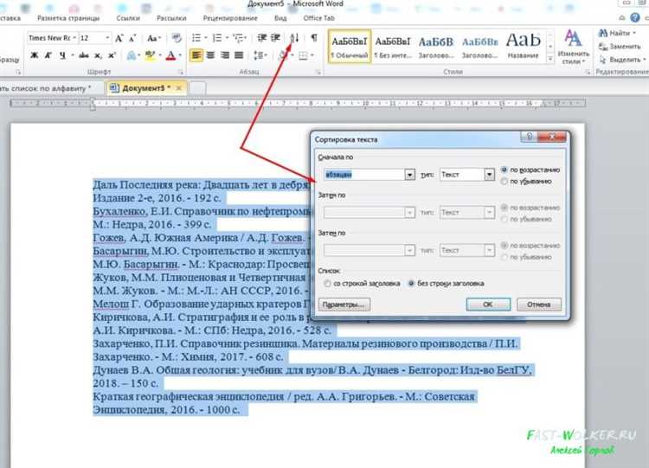
Task: Apply strikethrough formatting
Action: click(x=84, y=55)
